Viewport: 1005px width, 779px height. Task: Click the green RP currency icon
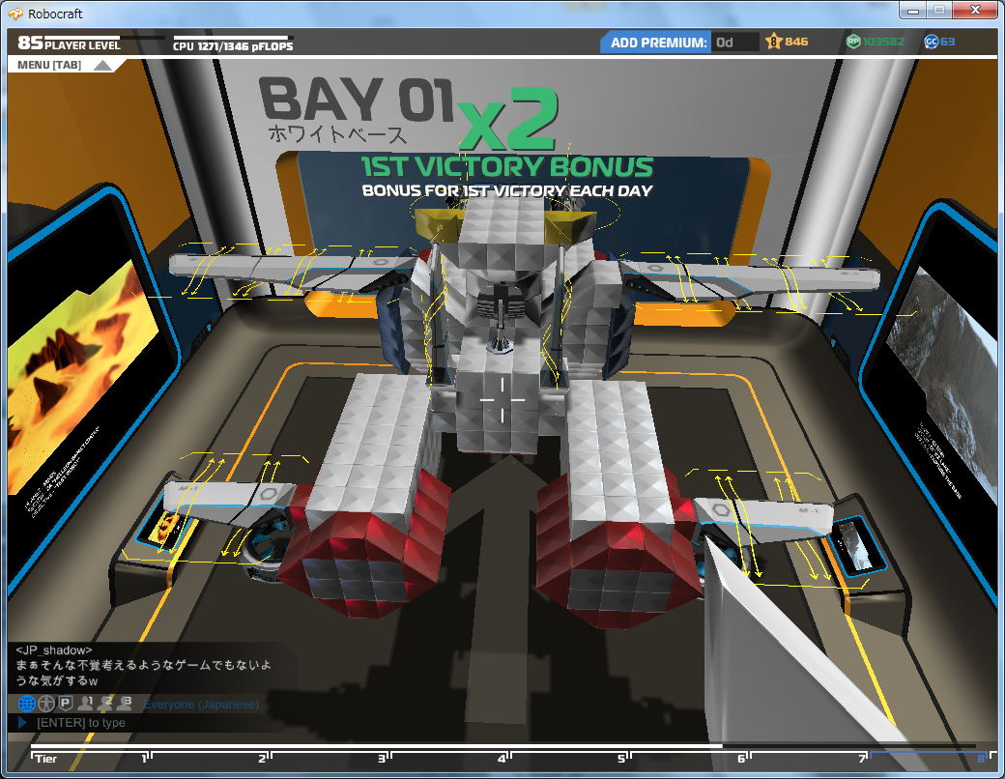pos(853,42)
